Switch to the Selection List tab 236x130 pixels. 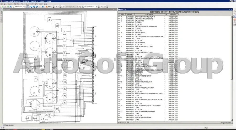9,125
